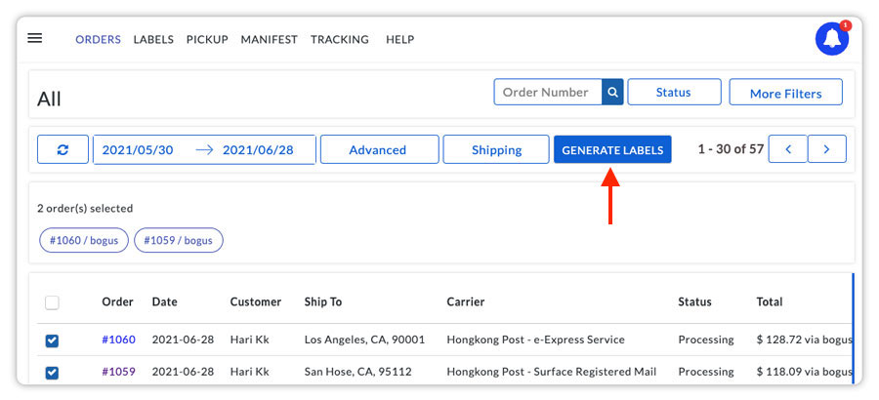Open order #1060 link
879x400 pixels.
click(118, 340)
